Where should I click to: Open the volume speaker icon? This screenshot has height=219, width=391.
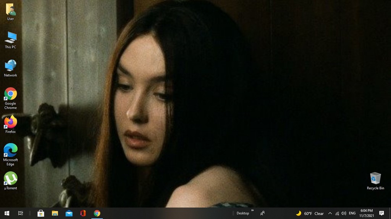point(344,213)
